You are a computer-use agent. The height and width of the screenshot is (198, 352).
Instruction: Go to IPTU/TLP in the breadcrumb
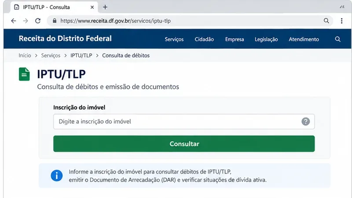(x=81, y=55)
